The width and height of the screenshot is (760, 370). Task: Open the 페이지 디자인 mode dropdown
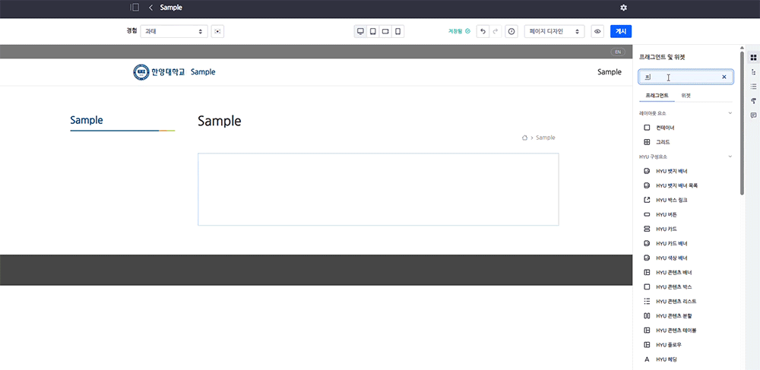click(554, 32)
